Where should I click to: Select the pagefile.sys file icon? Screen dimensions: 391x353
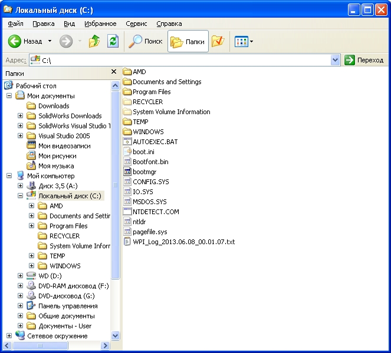pos(127,232)
